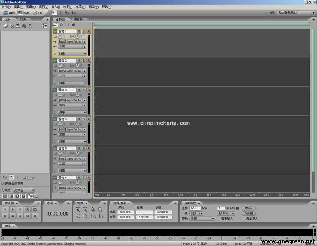Open the CD view icon
The width and height of the screenshot is (317, 246).
[35, 13]
